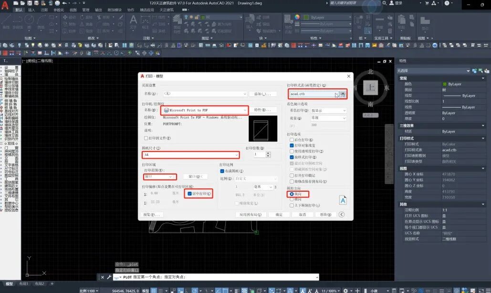Enable the 后台打印 checkbox

[292, 140]
